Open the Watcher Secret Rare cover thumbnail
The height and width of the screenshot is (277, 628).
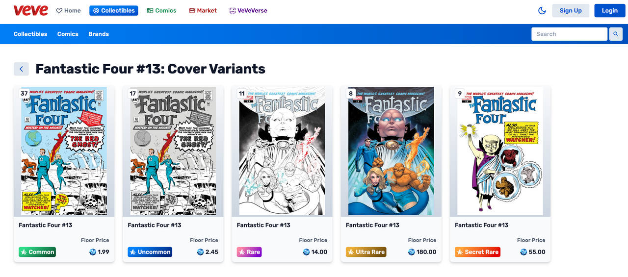pyautogui.click(x=500, y=151)
